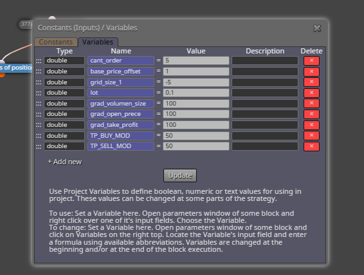The width and height of the screenshot is (364, 275).
Task: Click description field of grad_volumen_size
Action: (265, 104)
